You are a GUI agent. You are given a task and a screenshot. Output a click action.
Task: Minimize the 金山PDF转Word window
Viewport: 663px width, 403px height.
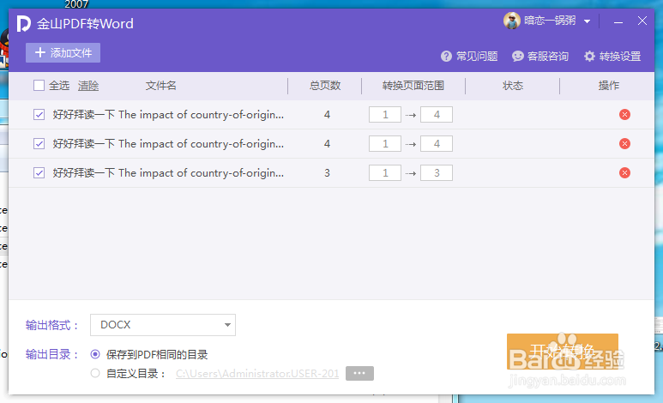pyautogui.click(x=618, y=21)
